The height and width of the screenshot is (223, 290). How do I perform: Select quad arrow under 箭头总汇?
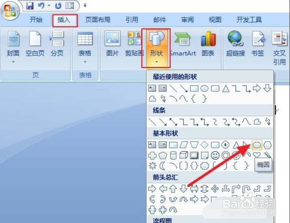(215, 189)
